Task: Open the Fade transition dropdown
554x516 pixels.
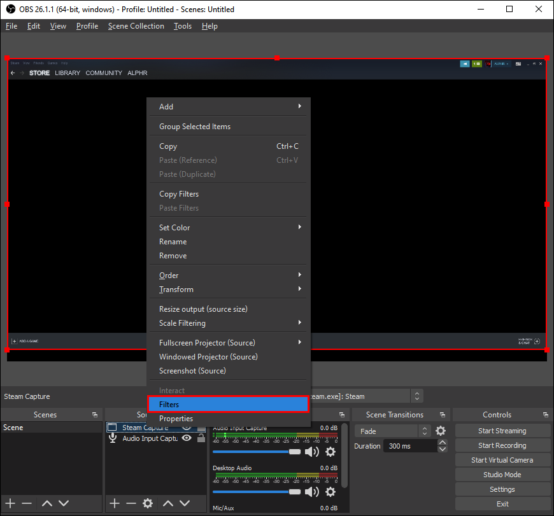Action: click(387, 431)
